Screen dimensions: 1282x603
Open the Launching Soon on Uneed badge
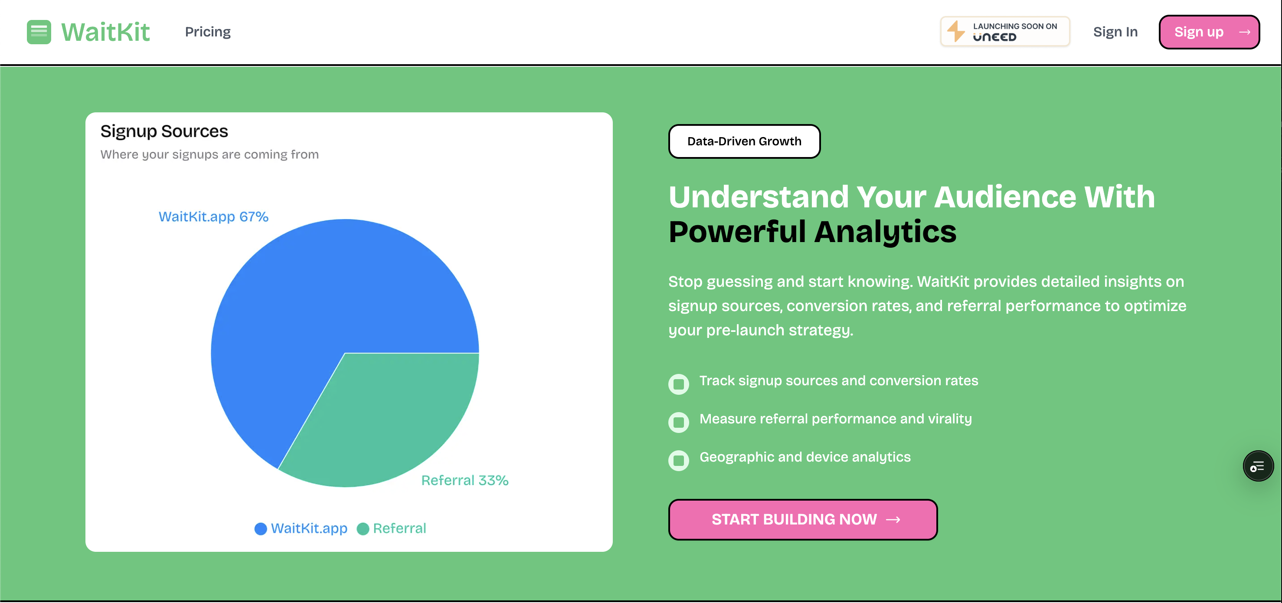(x=1005, y=31)
